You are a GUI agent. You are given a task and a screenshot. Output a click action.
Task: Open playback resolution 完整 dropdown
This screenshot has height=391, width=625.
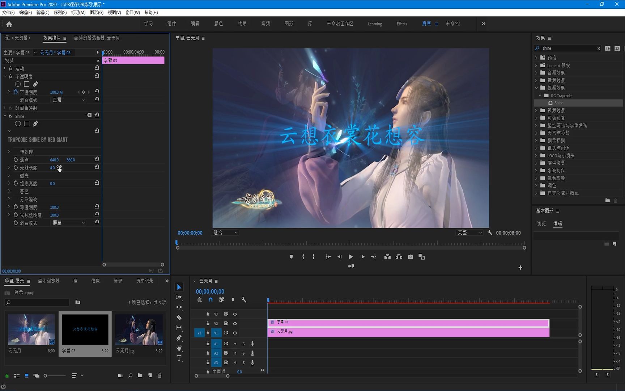click(x=470, y=233)
